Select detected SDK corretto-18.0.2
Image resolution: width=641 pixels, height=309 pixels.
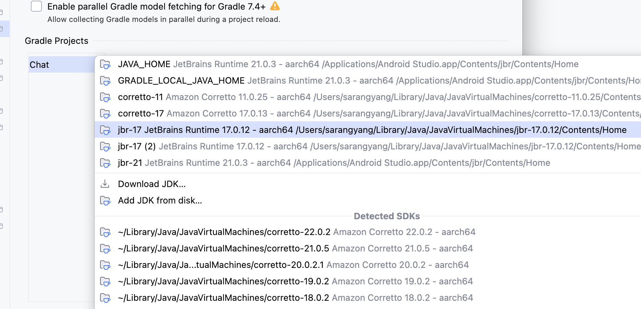point(367,298)
